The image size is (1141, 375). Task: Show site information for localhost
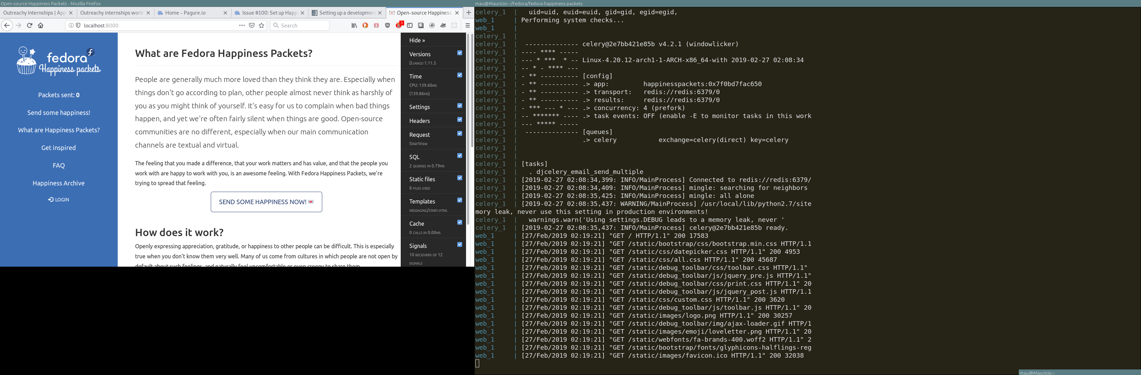[71, 26]
